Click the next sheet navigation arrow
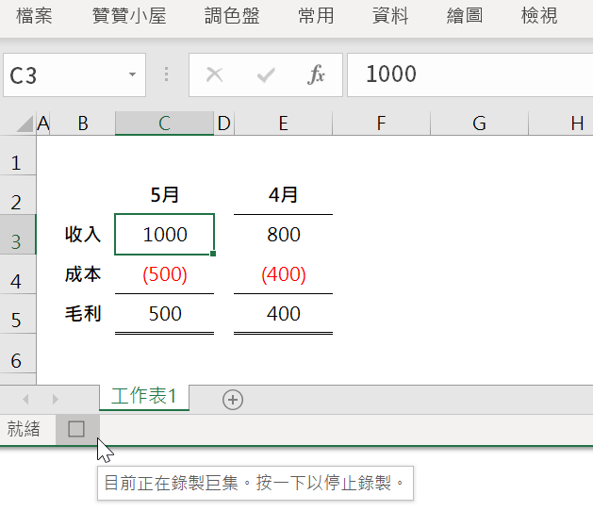The image size is (593, 511). (56, 399)
